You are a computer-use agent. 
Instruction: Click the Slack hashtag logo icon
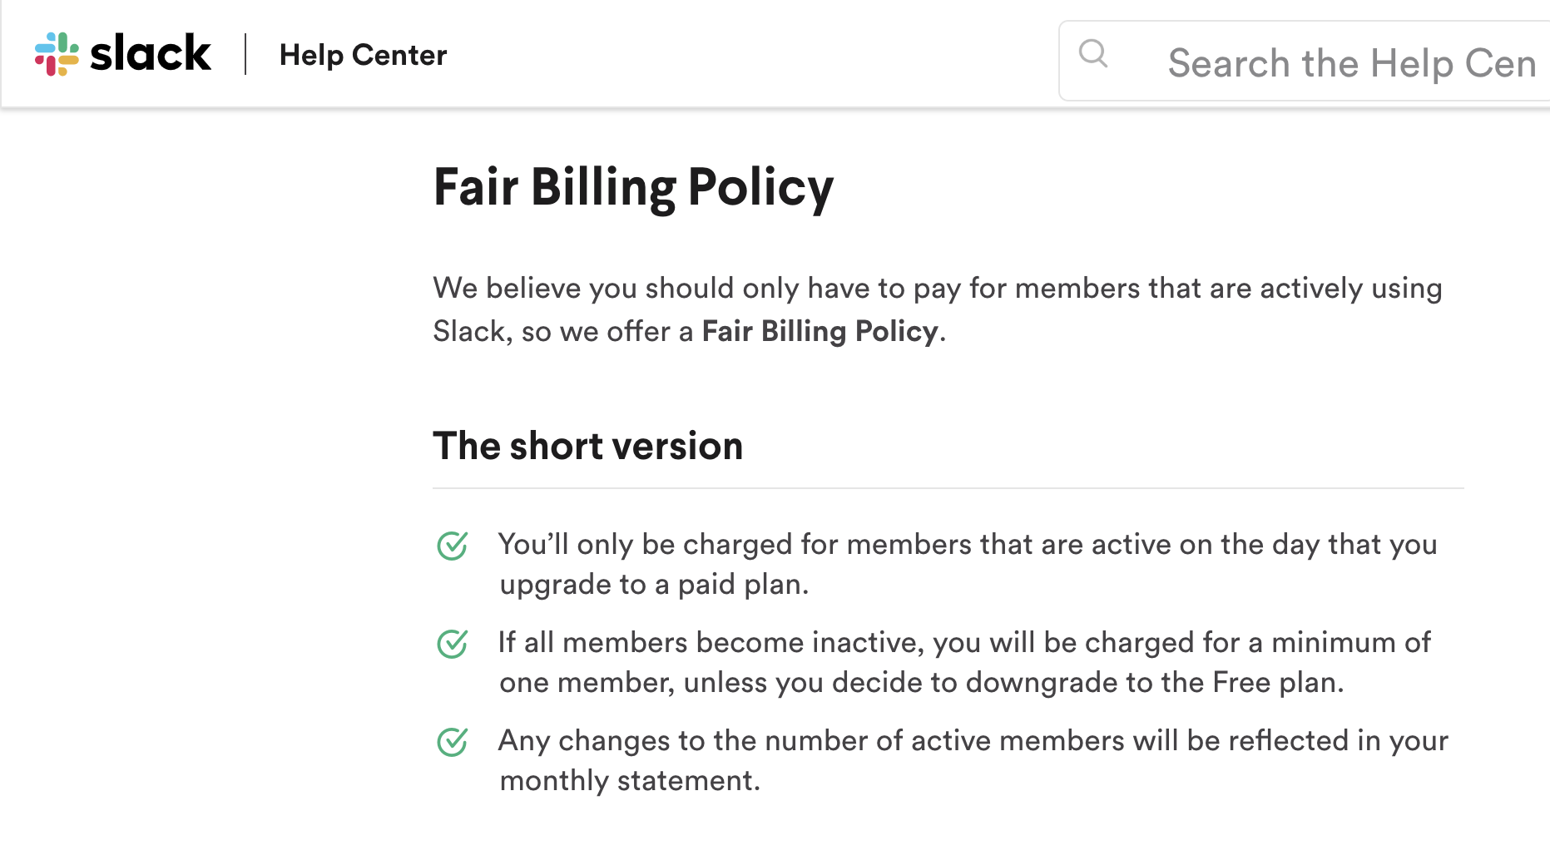(57, 54)
